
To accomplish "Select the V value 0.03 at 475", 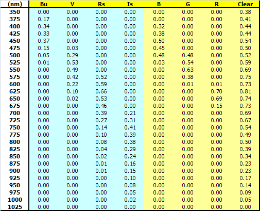I will 72,48.
